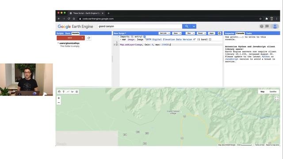
Task: Click code line 2 Map.addLayer
Action: click(145, 45)
